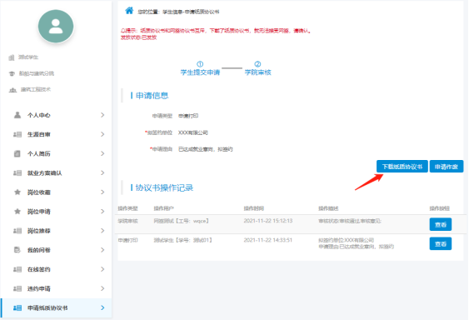
Task: Expand the 岗位推荐 chevron
Action: (x=102, y=231)
